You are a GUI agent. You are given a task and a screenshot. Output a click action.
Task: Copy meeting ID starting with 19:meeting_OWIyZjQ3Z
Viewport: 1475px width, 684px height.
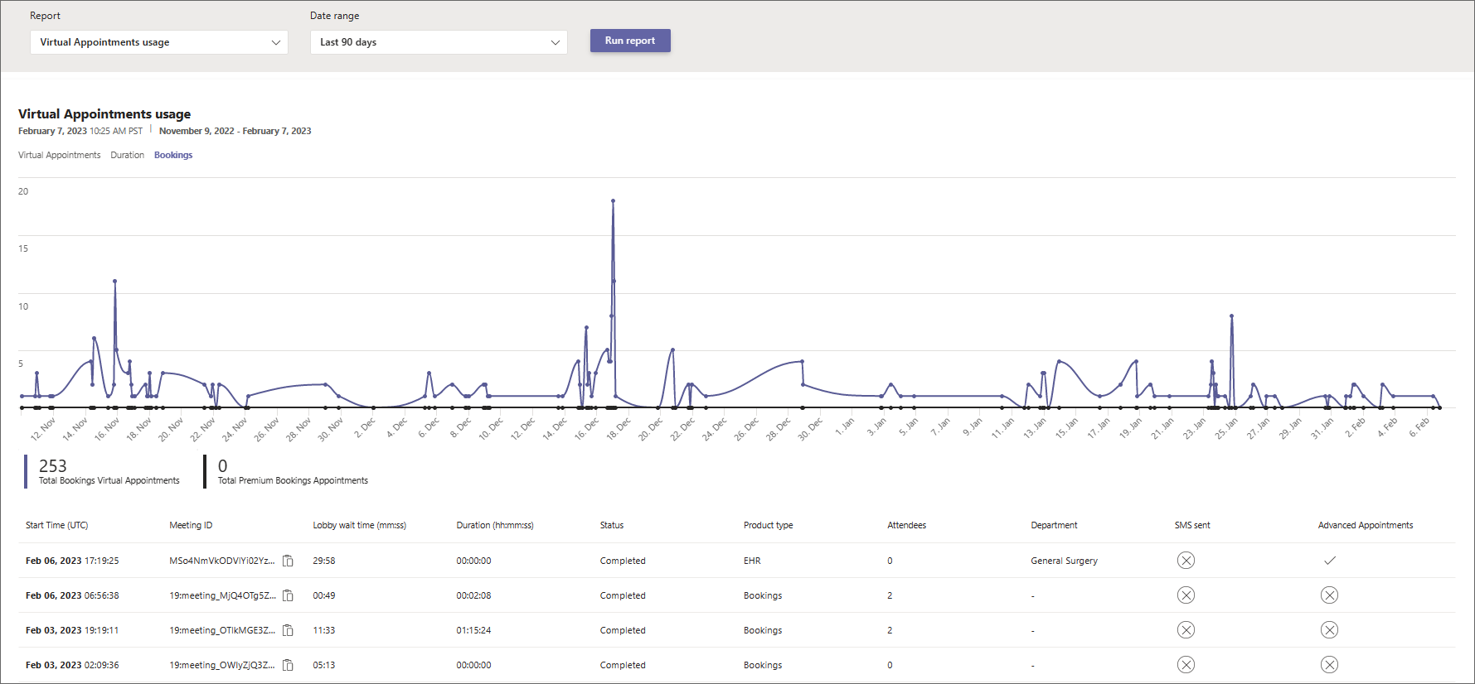tap(288, 665)
